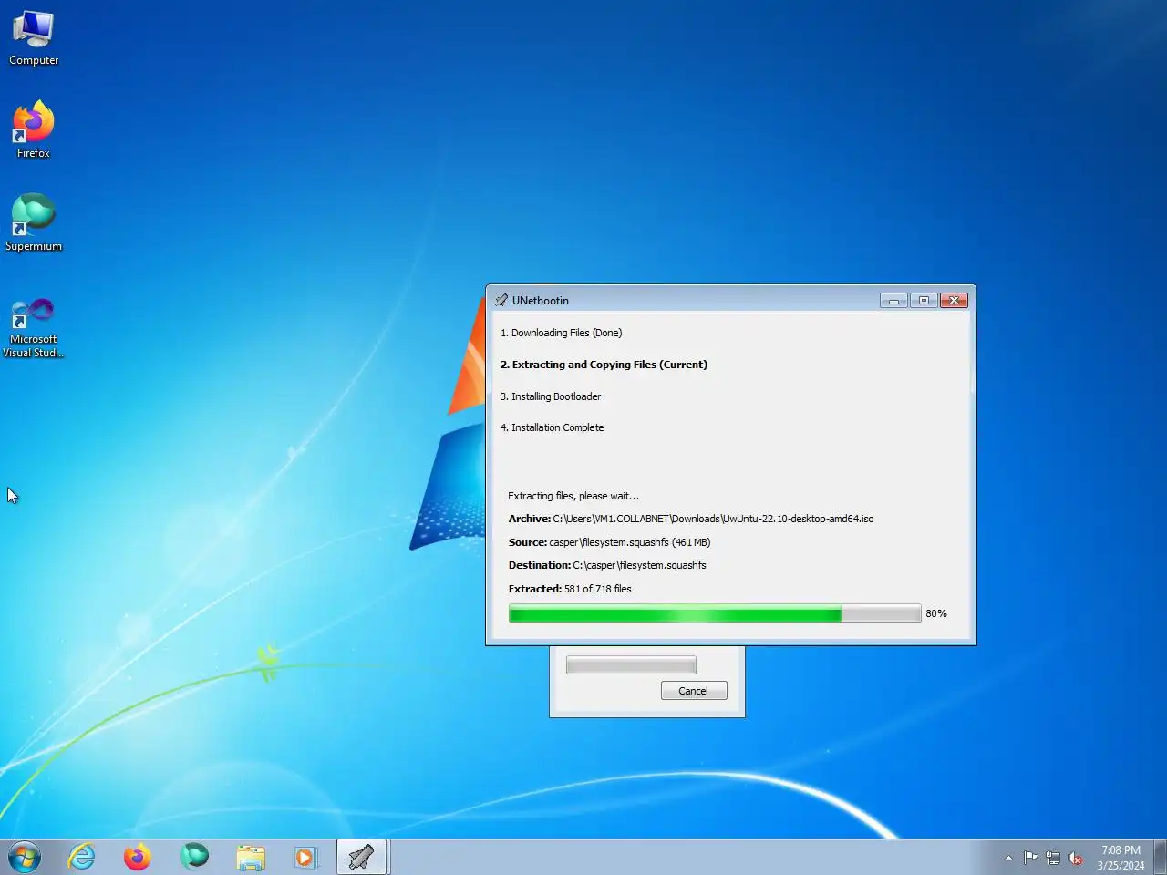Open the clock showing 7:08 PM

click(x=1121, y=858)
